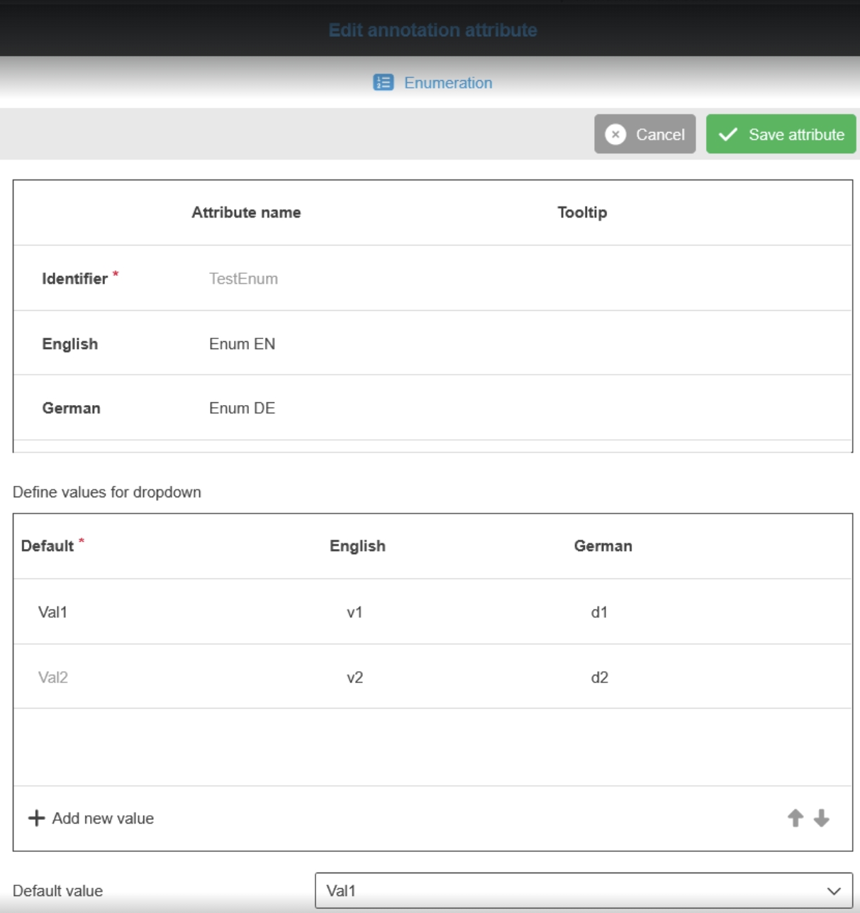
Task: Click the Enumeration type label
Action: click(x=448, y=83)
